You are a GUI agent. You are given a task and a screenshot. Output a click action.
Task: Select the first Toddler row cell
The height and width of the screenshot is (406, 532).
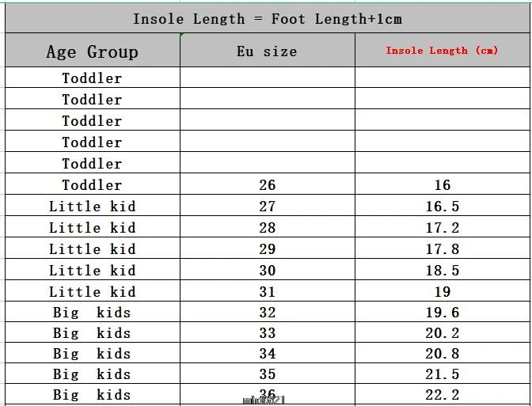93,78
